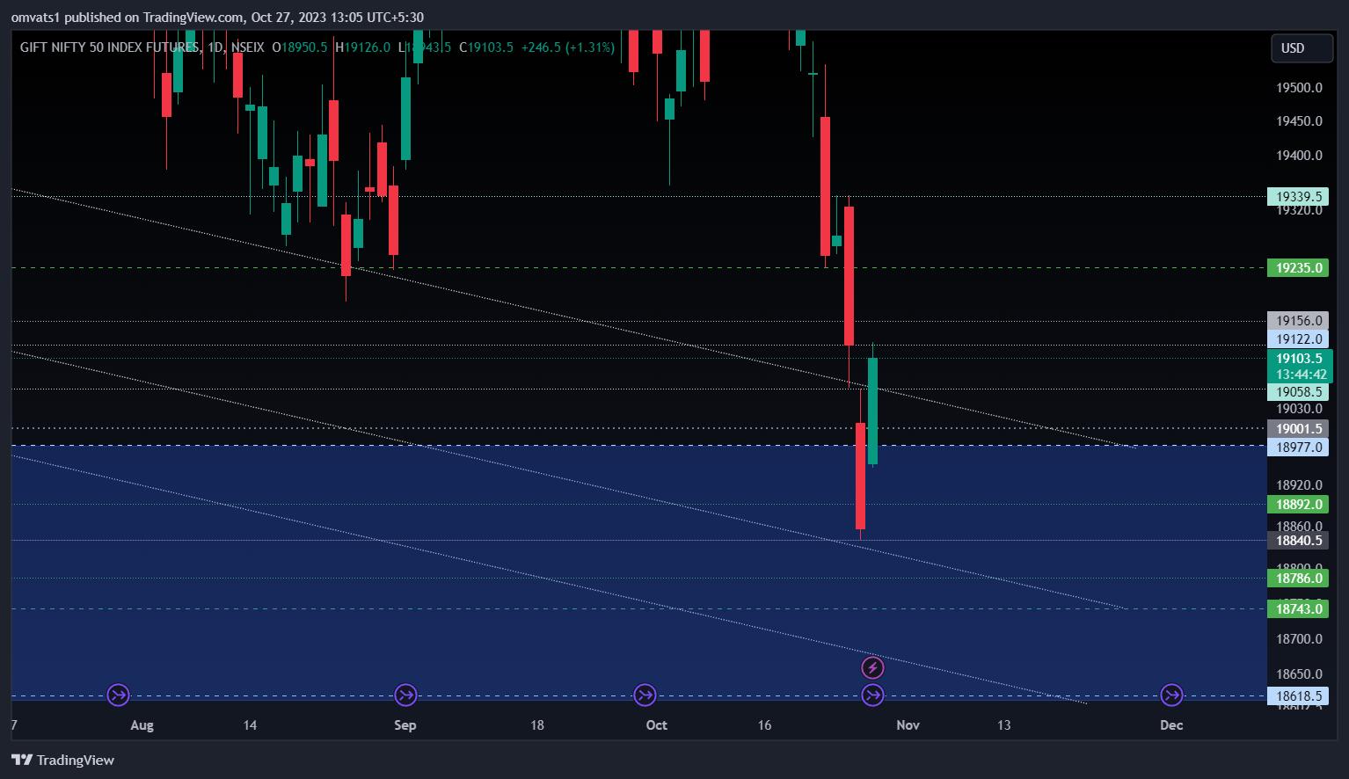Click the Dec label on time axis
The image size is (1349, 779).
pyautogui.click(x=1171, y=725)
